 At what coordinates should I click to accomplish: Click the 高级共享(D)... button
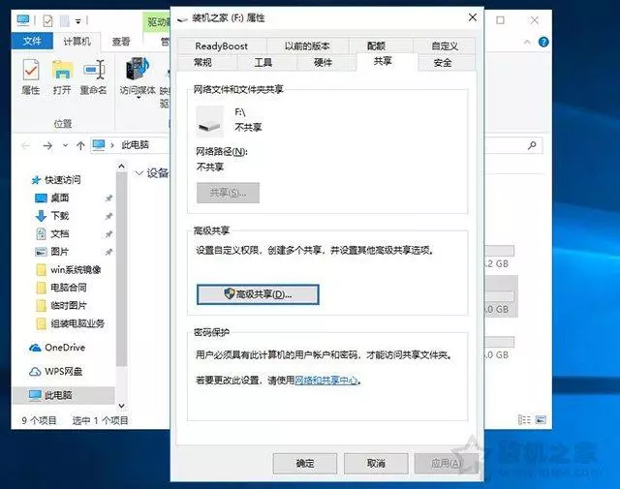(x=258, y=294)
